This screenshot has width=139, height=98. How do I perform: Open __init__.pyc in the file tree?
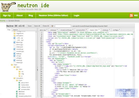tap(20, 40)
